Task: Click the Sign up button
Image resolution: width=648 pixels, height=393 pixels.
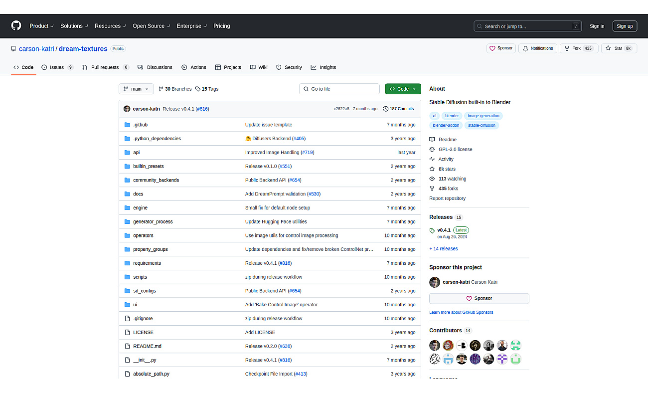Action: [x=625, y=26]
